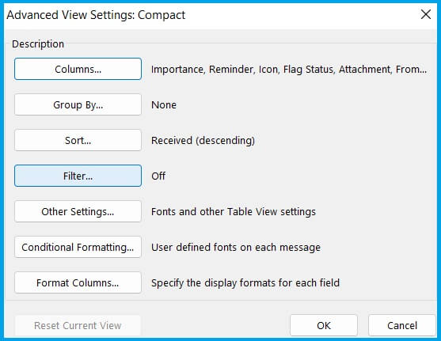
Task: Confirm the dialog with OK
Action: (324, 325)
